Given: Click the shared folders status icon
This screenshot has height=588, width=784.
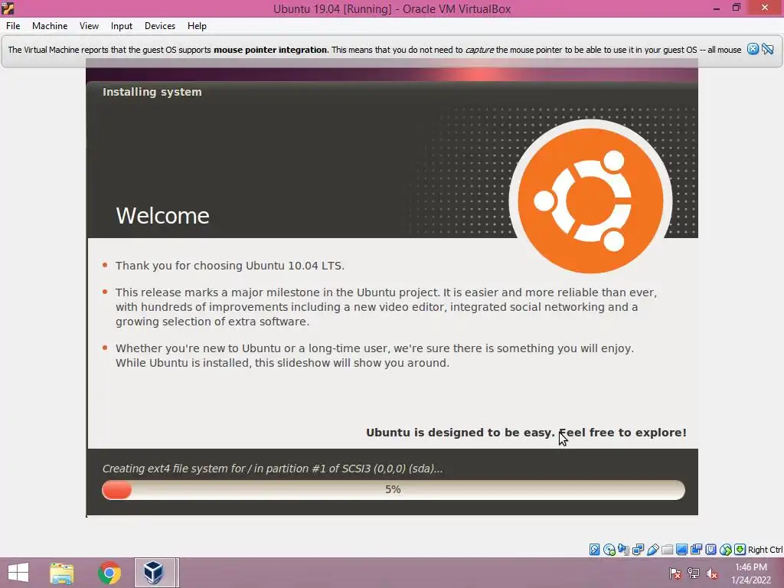Looking at the screenshot, I should point(667,550).
